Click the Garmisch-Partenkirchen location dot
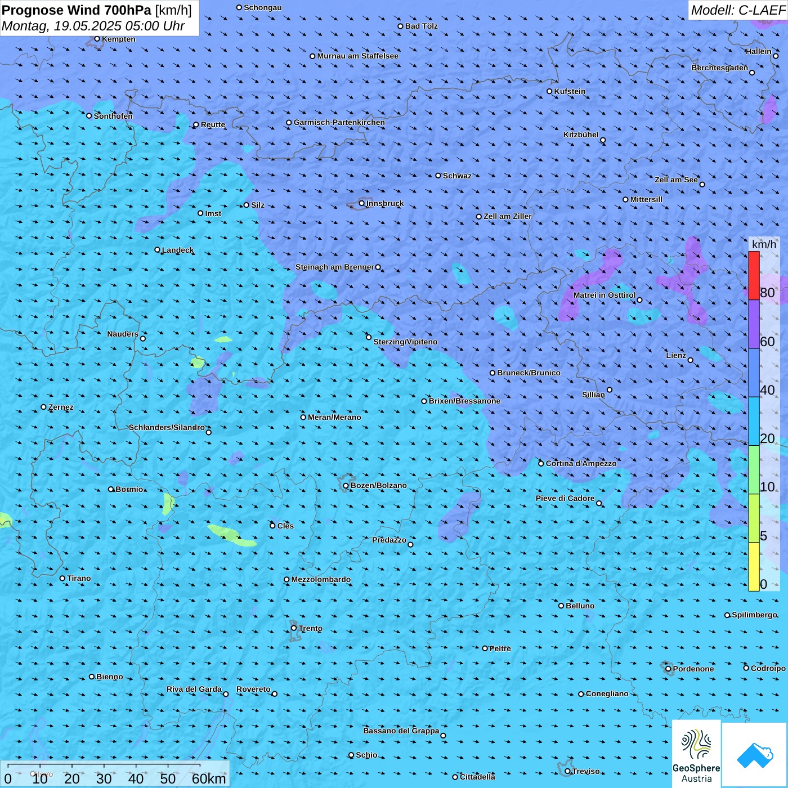 289,122
